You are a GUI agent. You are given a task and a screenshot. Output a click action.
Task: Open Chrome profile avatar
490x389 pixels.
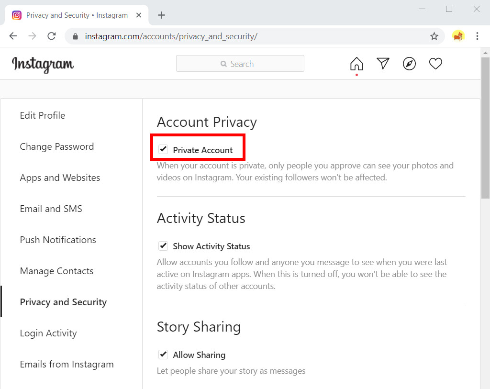458,36
